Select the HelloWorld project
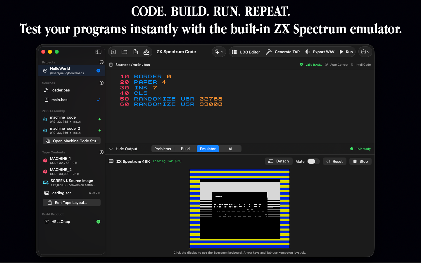 point(72,70)
